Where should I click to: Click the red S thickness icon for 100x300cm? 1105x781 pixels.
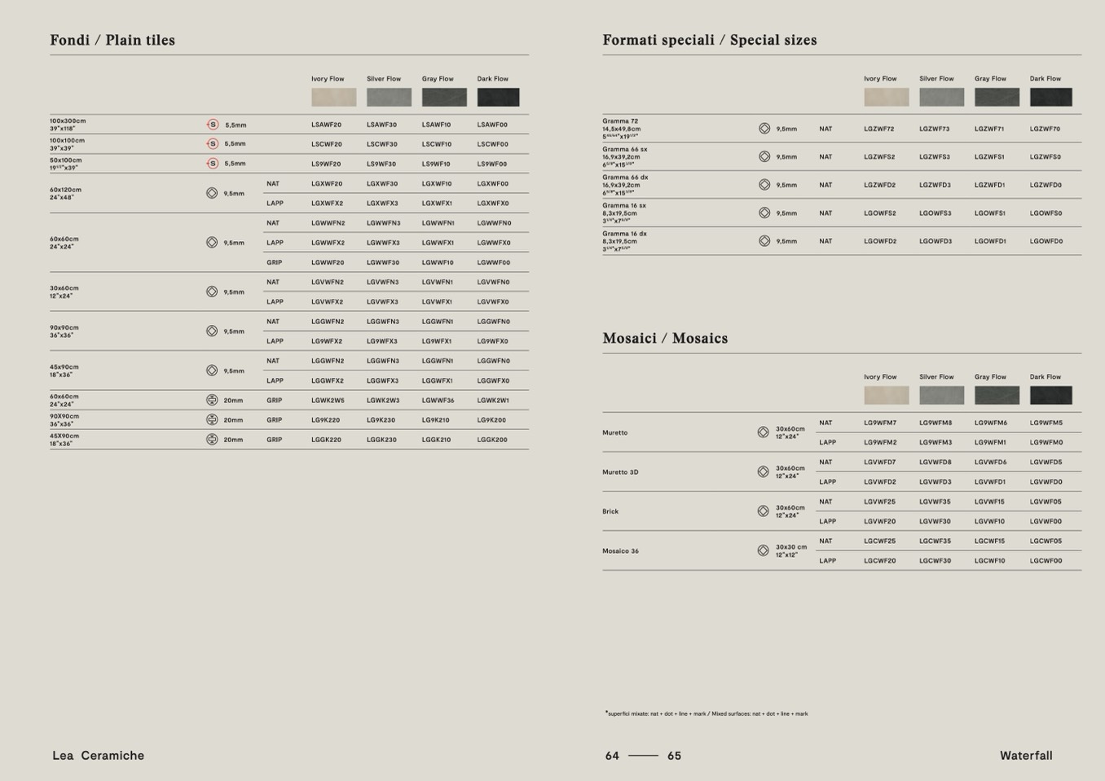tap(213, 125)
